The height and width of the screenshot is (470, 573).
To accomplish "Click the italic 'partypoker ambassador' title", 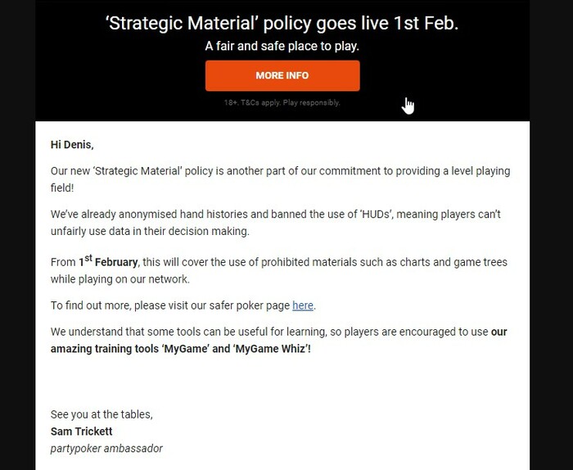I will point(106,449).
